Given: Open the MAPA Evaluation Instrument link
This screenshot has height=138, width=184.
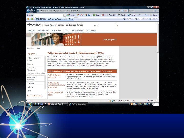Looking at the screenshot, I should coord(54,76).
